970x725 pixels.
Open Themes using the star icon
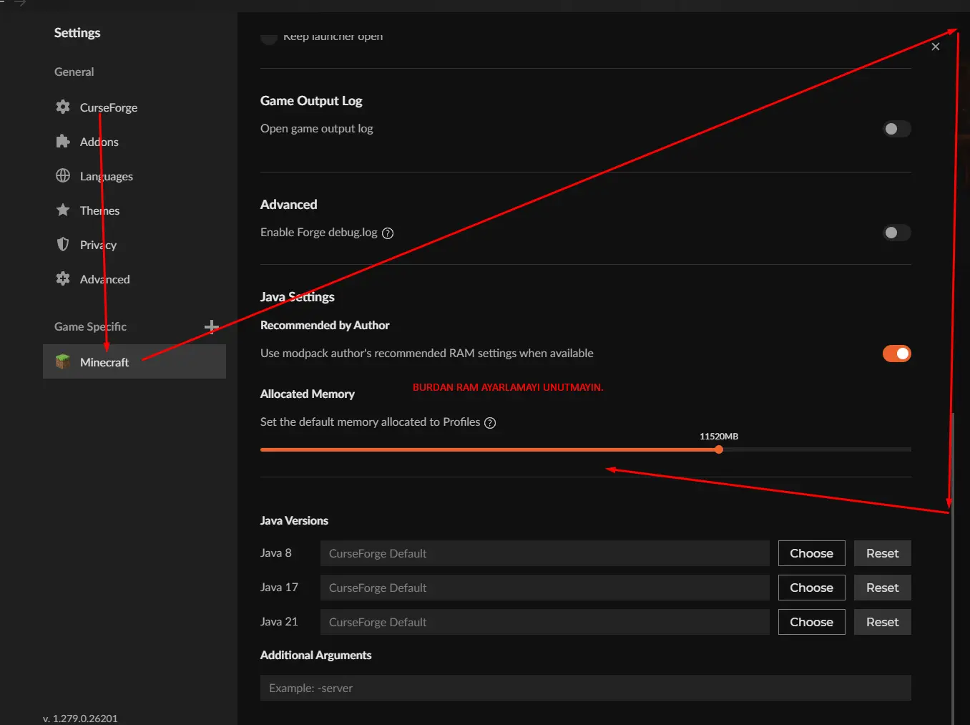pos(63,210)
